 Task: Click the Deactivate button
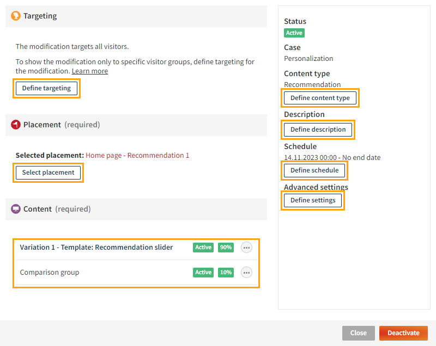pyautogui.click(x=403, y=333)
